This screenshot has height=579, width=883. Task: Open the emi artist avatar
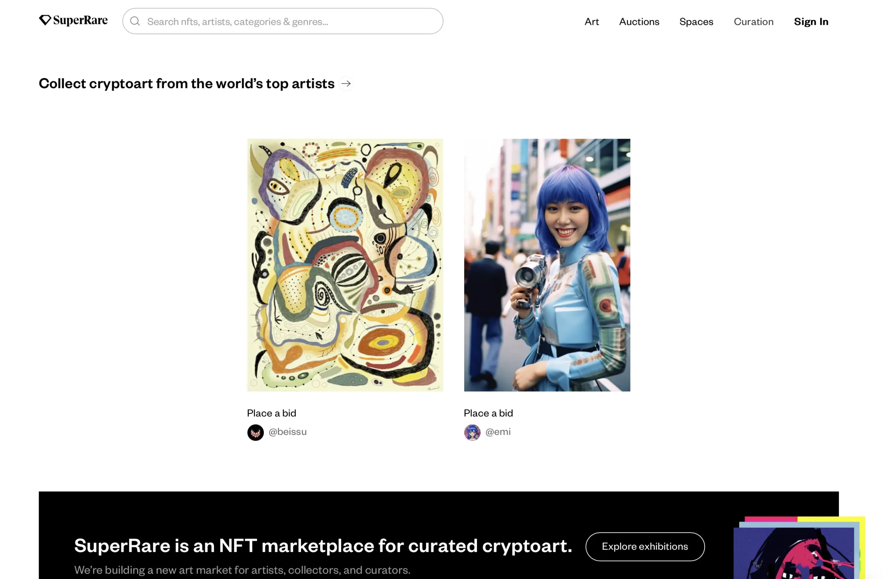click(472, 432)
